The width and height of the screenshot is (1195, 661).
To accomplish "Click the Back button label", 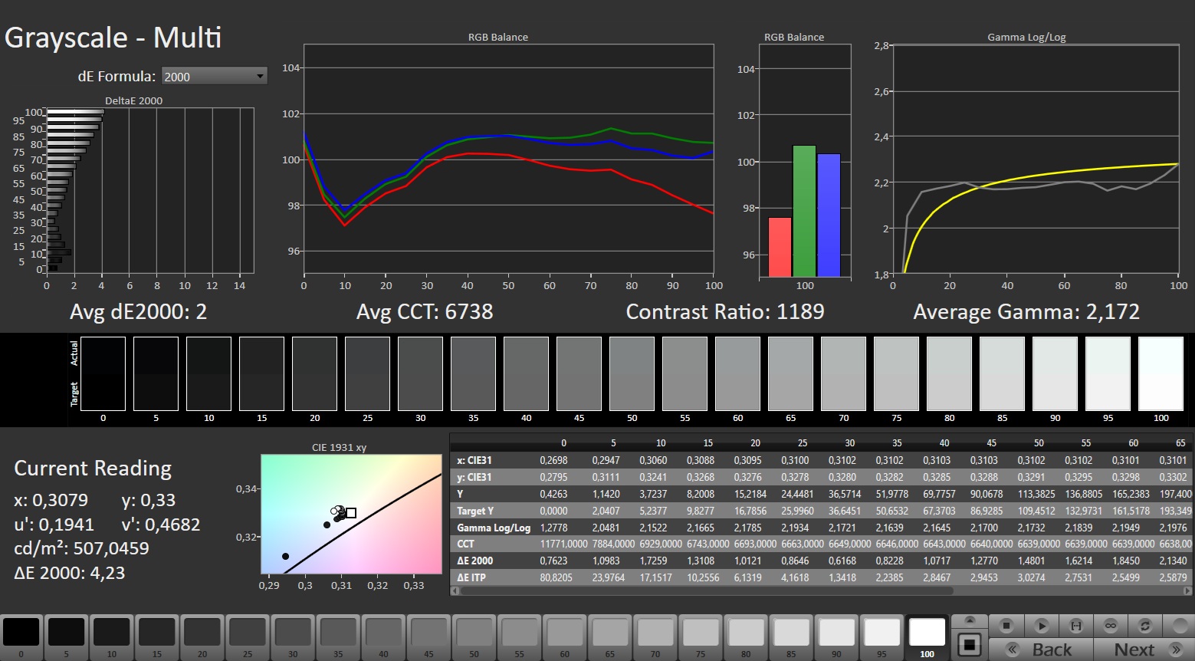I will point(1052,649).
